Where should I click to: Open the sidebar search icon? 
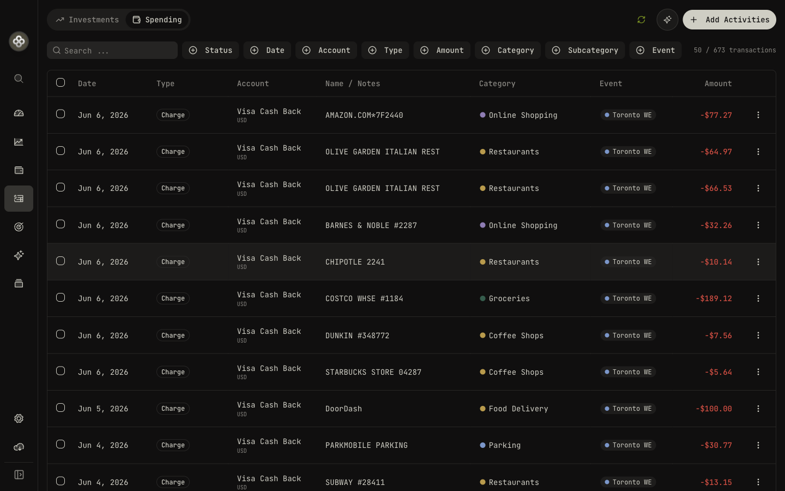[19, 79]
